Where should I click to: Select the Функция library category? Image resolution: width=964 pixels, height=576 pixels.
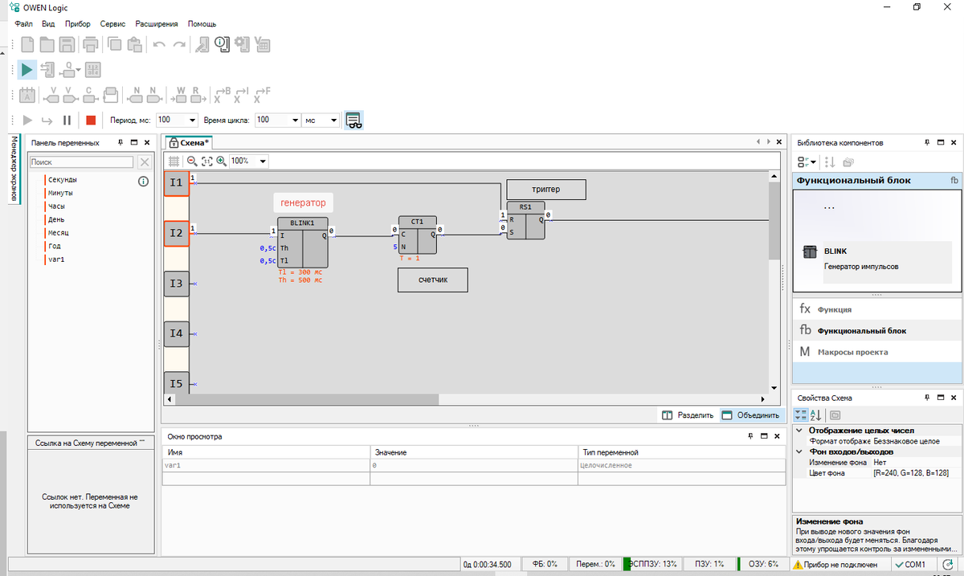click(877, 309)
